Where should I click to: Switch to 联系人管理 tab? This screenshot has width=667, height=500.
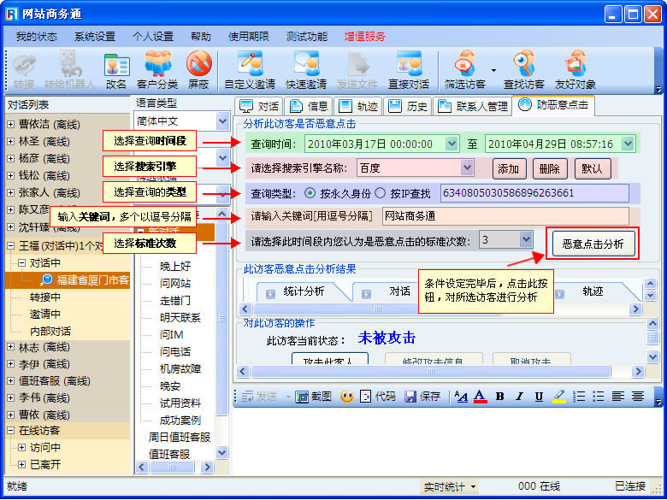pos(473,106)
